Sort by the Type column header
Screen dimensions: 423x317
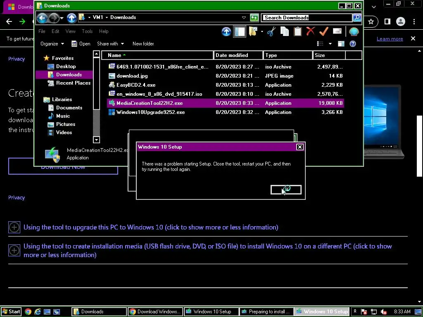[288, 55]
